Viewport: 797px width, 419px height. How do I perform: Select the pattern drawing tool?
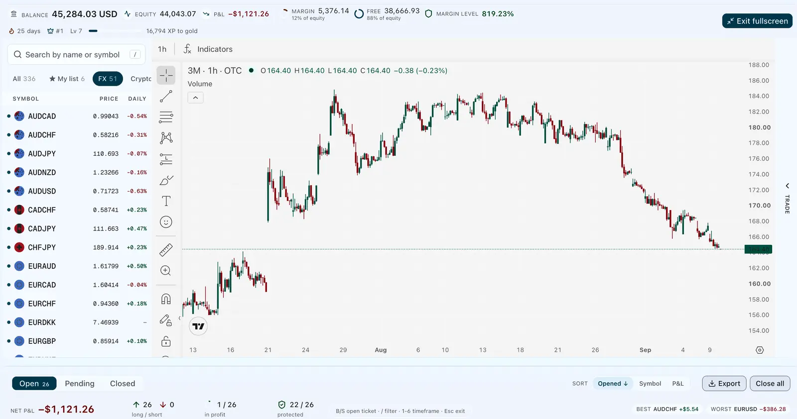click(x=166, y=138)
